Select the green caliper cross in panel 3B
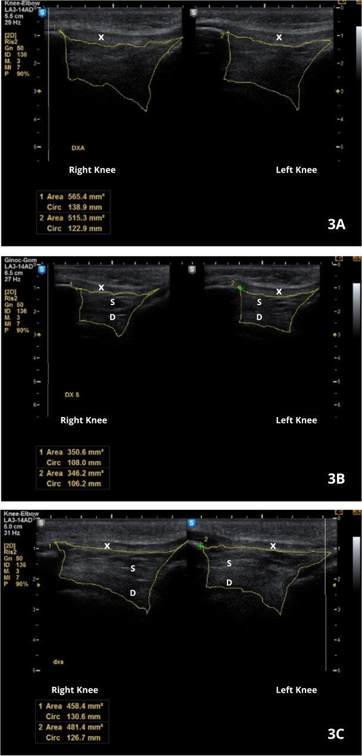The image size is (362, 756). coord(240,288)
